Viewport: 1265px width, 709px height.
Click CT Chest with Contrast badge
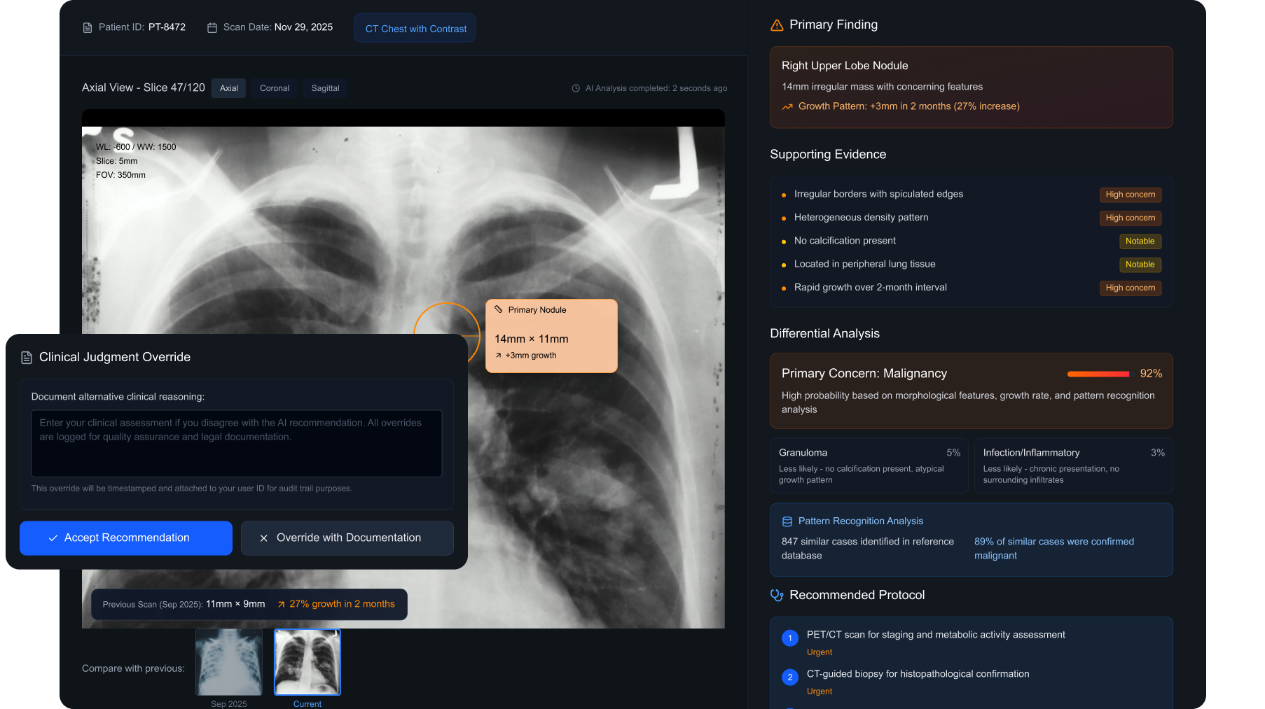pyautogui.click(x=415, y=29)
